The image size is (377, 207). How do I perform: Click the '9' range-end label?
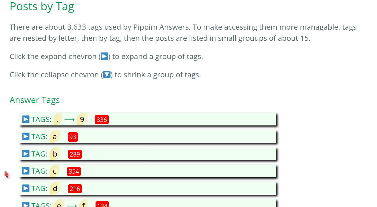pyautogui.click(x=82, y=119)
